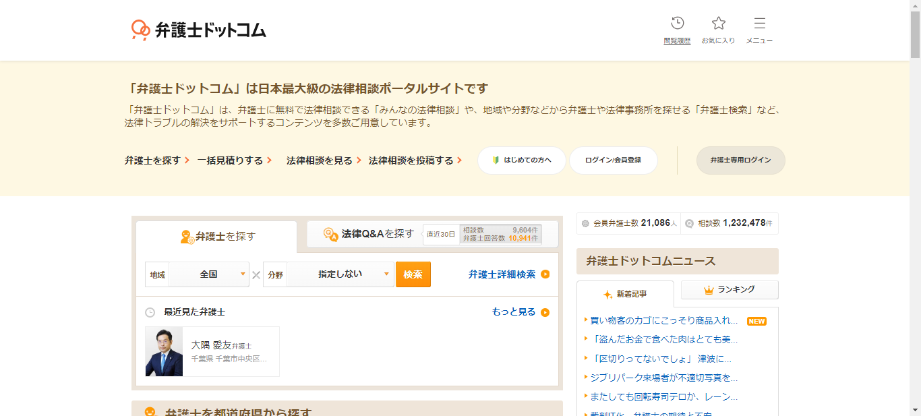This screenshot has height=416, width=921.
Task: Select the 新着記事 news tab
Action: (625, 294)
